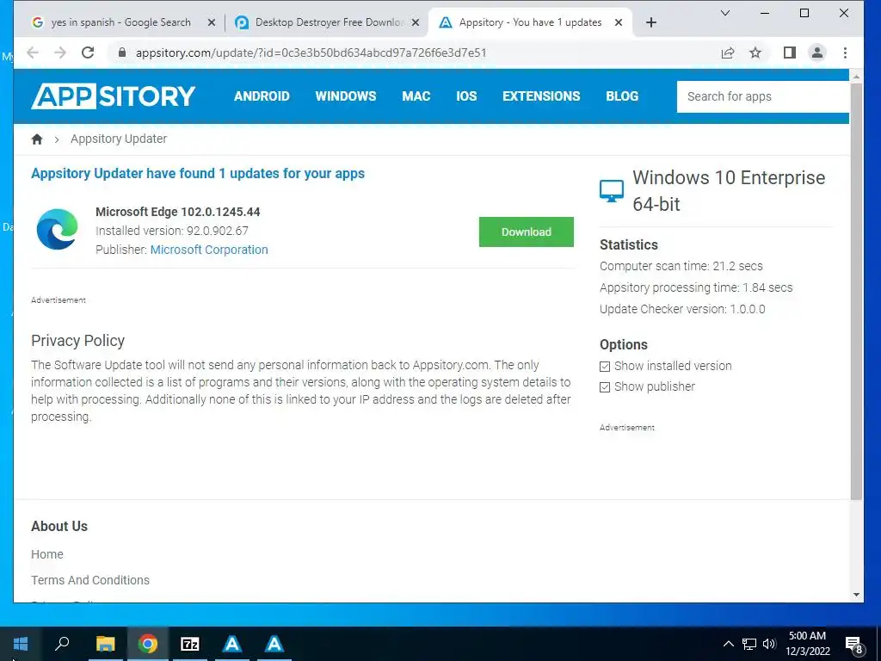Open the Chrome profile avatar
This screenshot has height=661, width=881.
coord(817,53)
